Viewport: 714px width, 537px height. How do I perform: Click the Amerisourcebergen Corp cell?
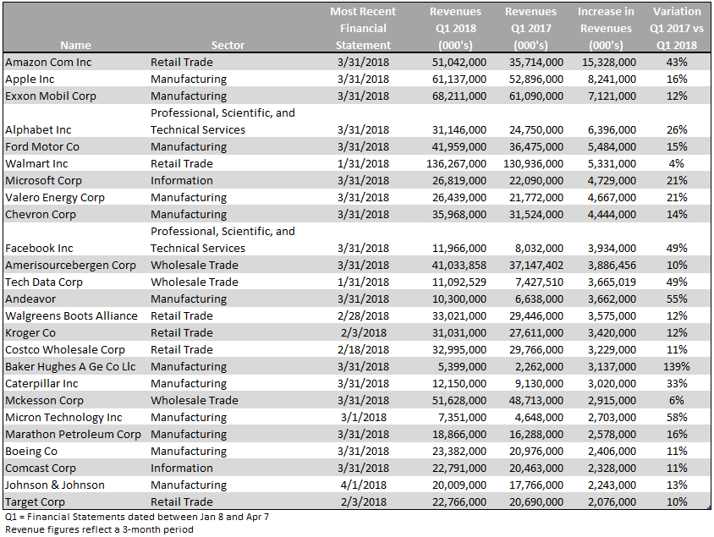[70, 266]
